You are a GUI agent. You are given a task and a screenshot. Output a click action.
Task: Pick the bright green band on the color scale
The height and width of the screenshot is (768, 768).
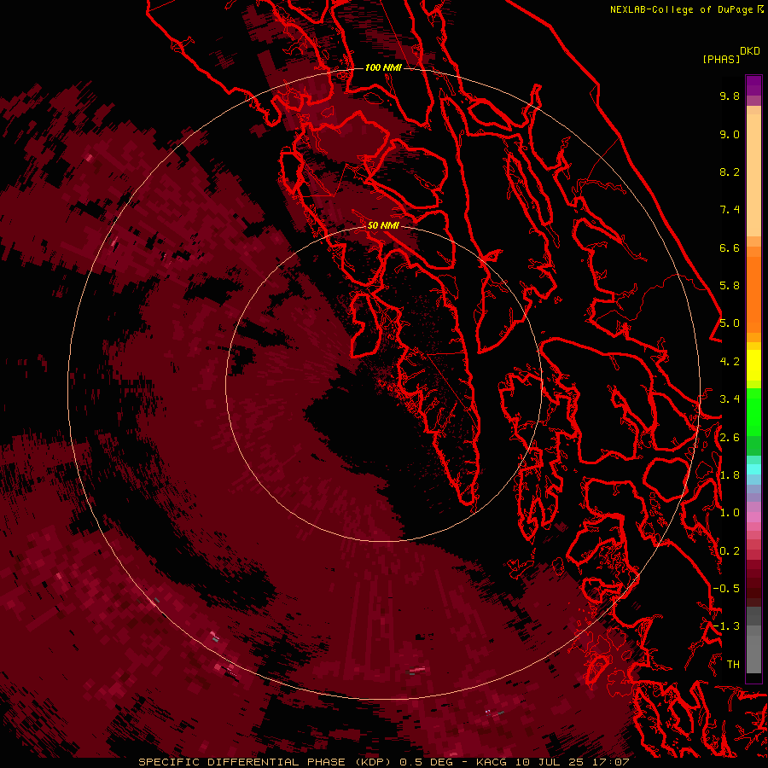point(753,411)
